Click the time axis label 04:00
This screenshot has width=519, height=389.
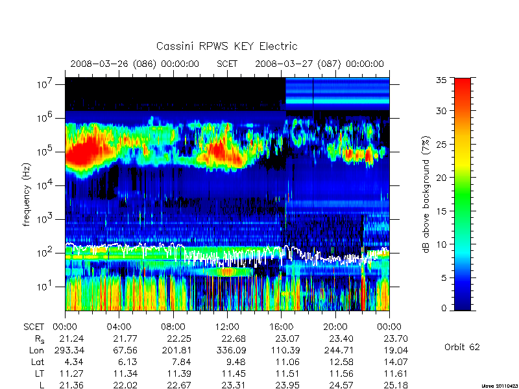[x=119, y=327]
